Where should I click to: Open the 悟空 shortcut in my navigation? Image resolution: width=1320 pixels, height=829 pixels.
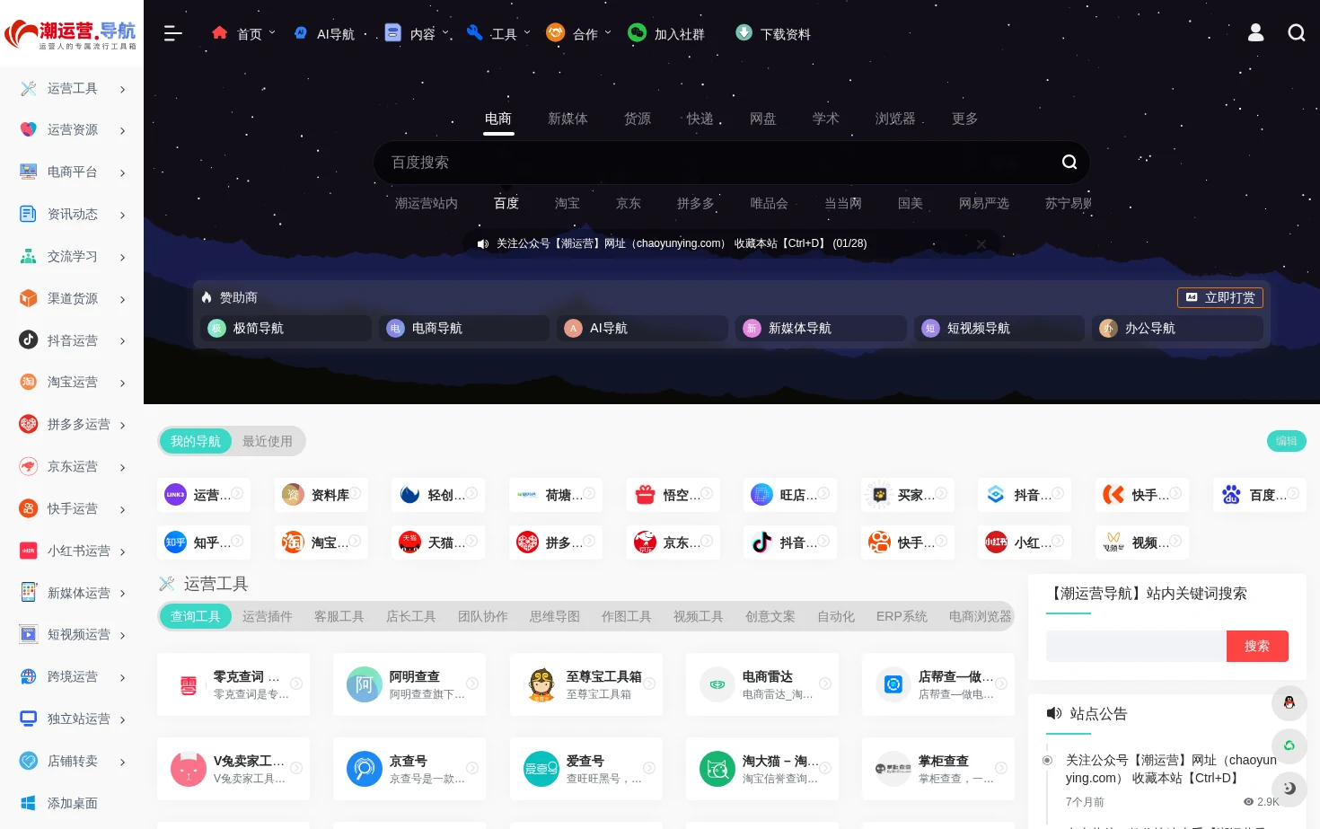pyautogui.click(x=673, y=495)
